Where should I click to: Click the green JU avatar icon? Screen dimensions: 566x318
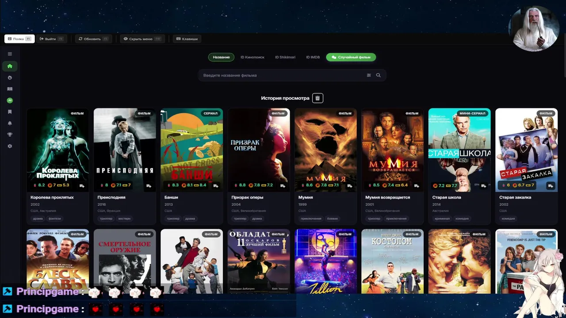tap(10, 100)
